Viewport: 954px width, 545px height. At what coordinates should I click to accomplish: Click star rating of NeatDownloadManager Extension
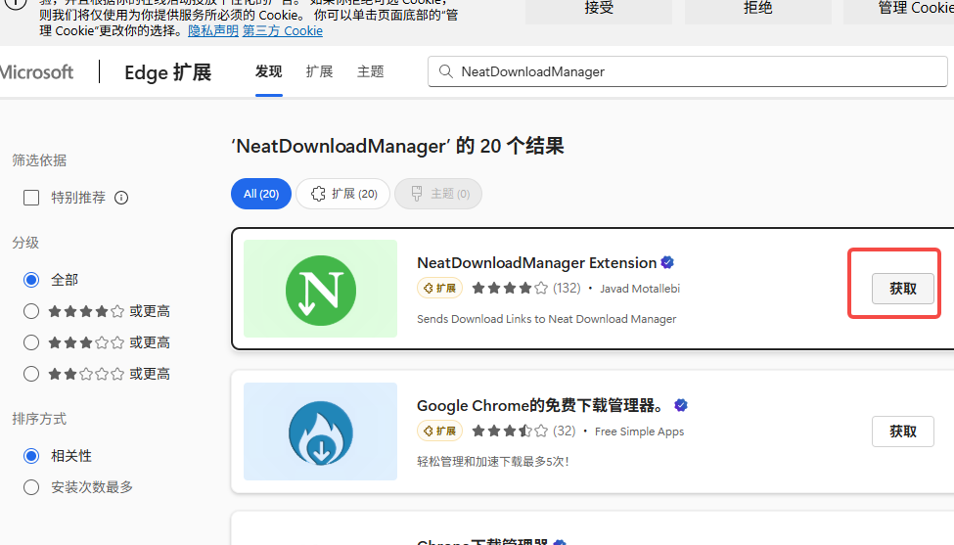[x=510, y=288]
